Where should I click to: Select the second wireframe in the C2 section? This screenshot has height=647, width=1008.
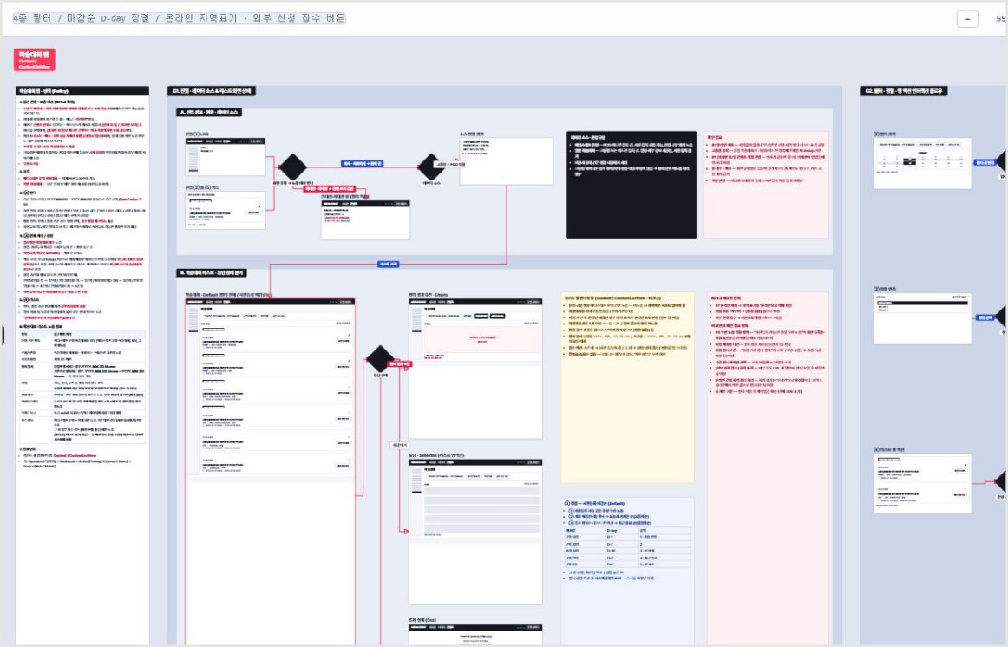[x=922, y=318]
